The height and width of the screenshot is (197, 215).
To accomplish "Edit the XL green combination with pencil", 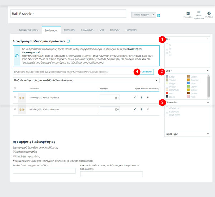I will click(x=135, y=97).
